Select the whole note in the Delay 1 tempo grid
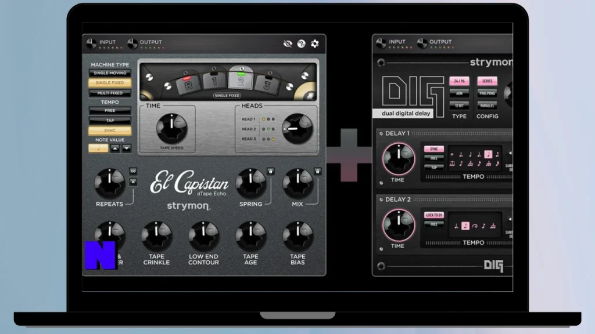 tap(452, 154)
